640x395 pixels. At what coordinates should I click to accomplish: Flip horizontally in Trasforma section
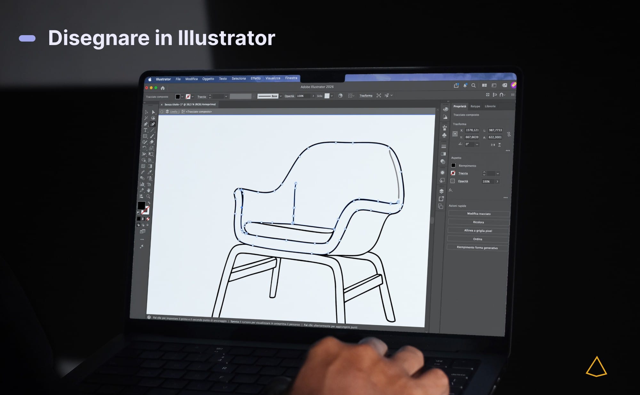click(x=493, y=145)
